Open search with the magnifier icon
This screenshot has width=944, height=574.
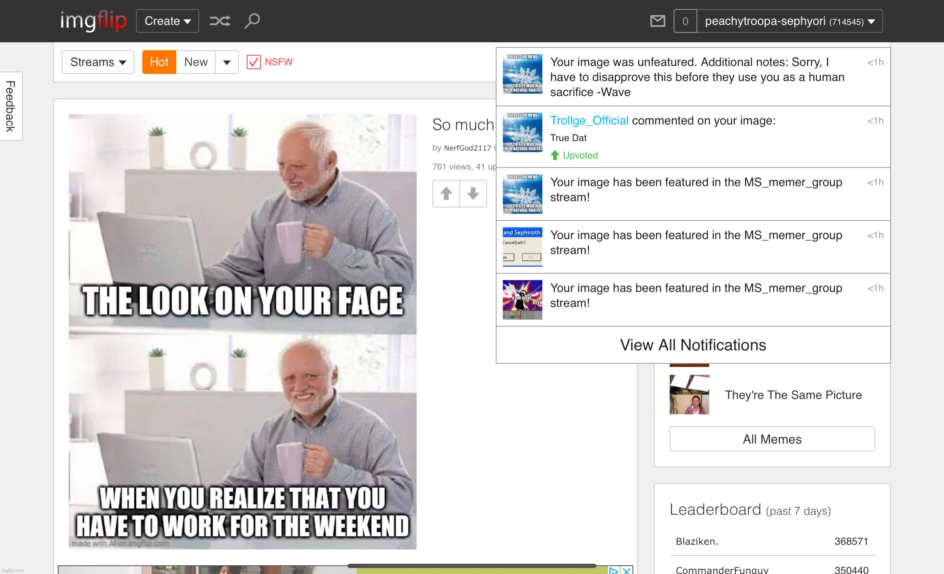tap(252, 21)
